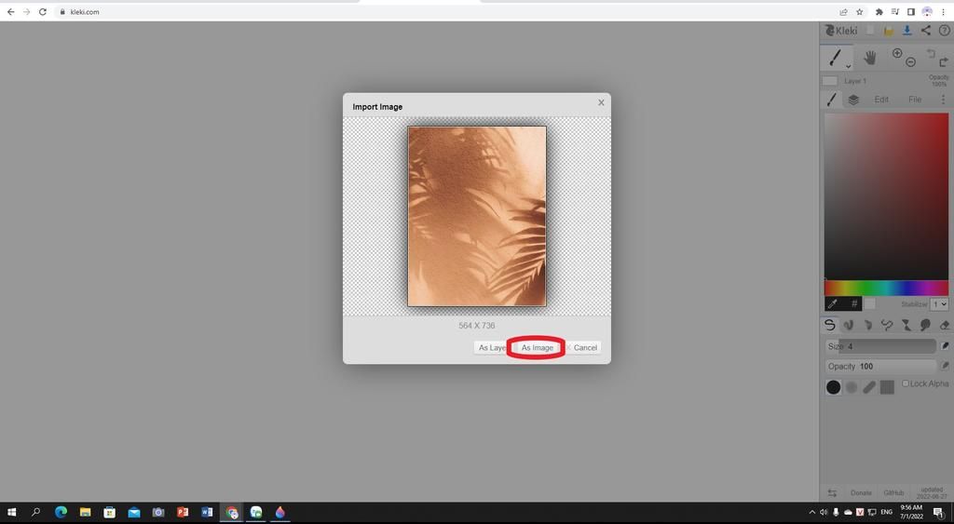Expand the brush tool dropdown chevron
This screenshot has width=954, height=524.
point(848,66)
